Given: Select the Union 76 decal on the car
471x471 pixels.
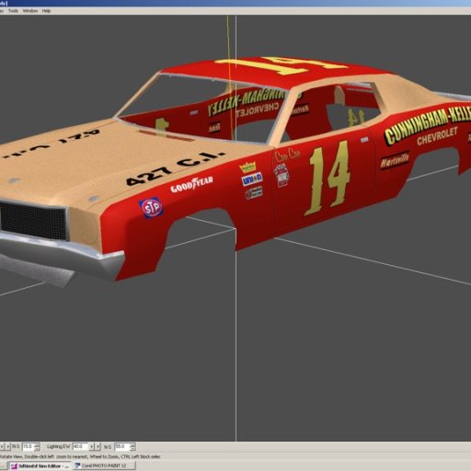Looking at the screenshot, I should click(252, 179).
